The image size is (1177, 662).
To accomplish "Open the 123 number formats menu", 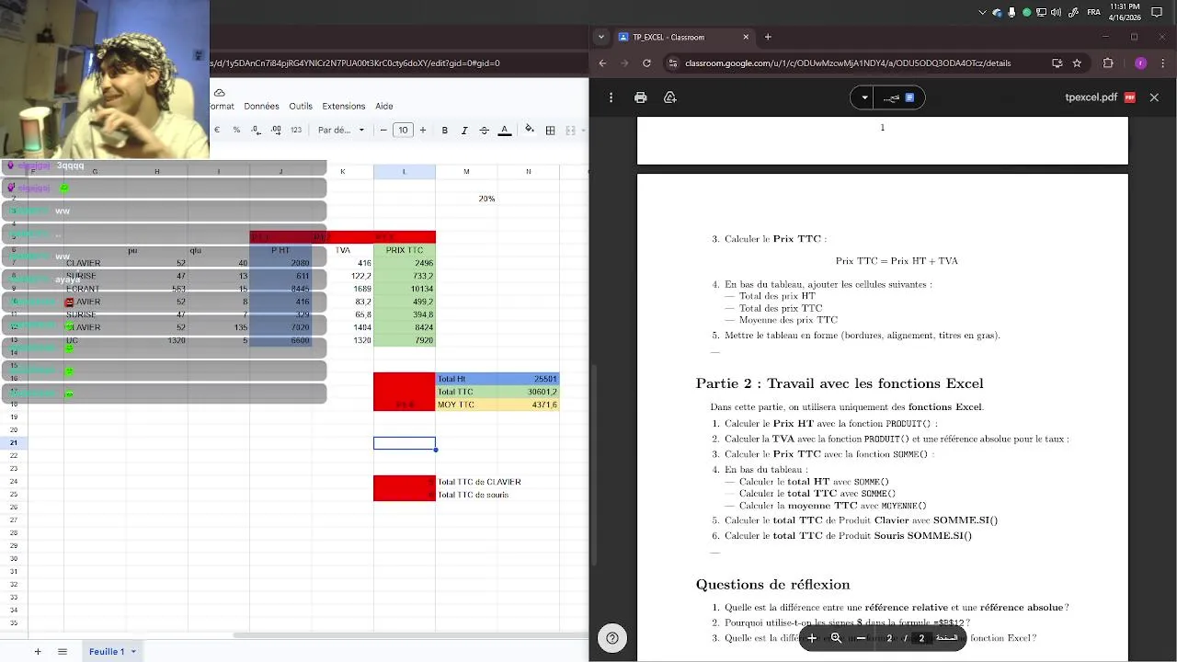I will (x=296, y=131).
